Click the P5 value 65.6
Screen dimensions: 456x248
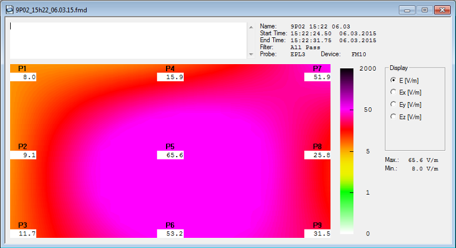pos(170,155)
